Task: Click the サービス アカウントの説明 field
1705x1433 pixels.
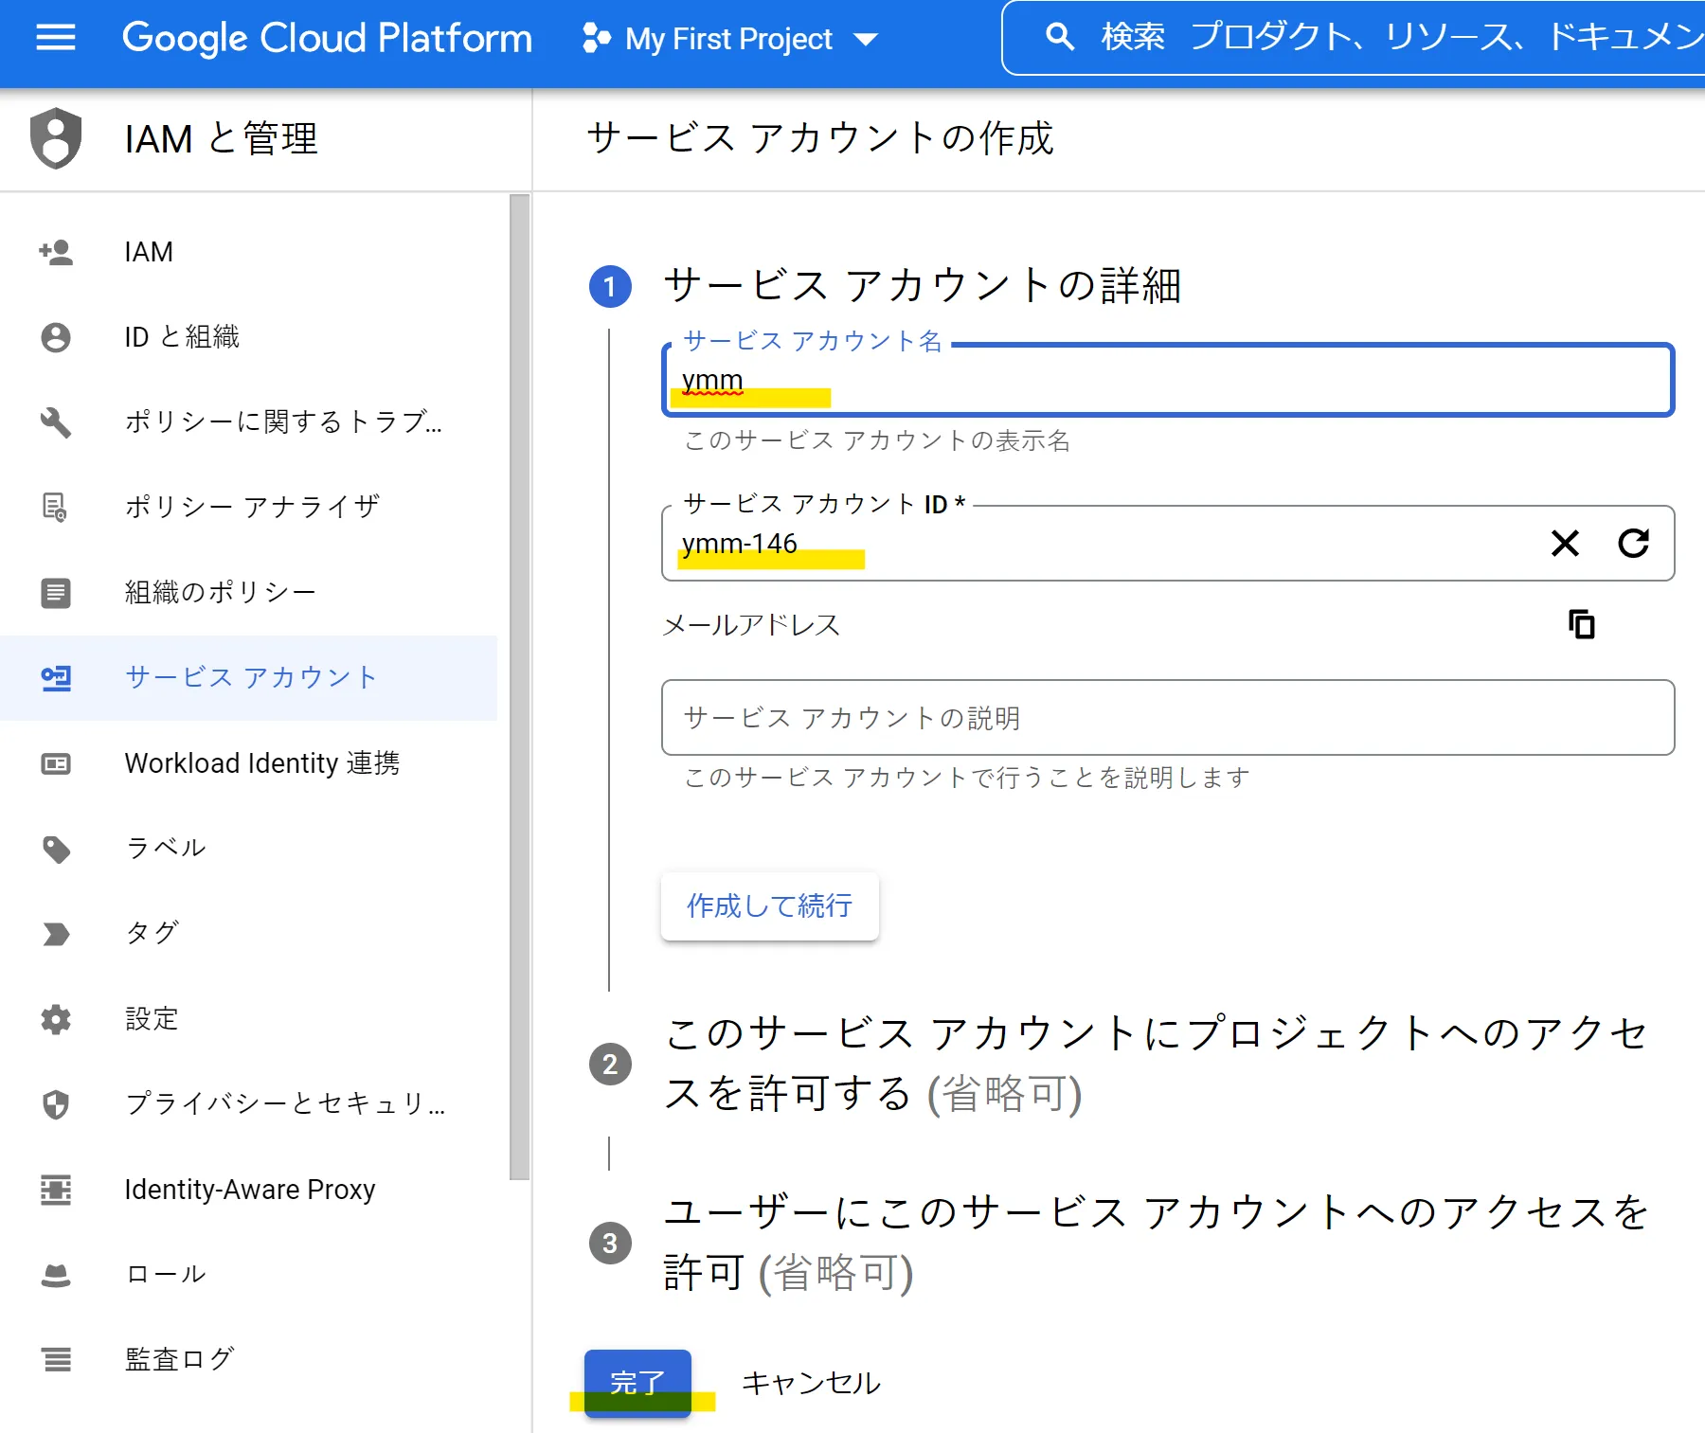Action: click(1168, 718)
